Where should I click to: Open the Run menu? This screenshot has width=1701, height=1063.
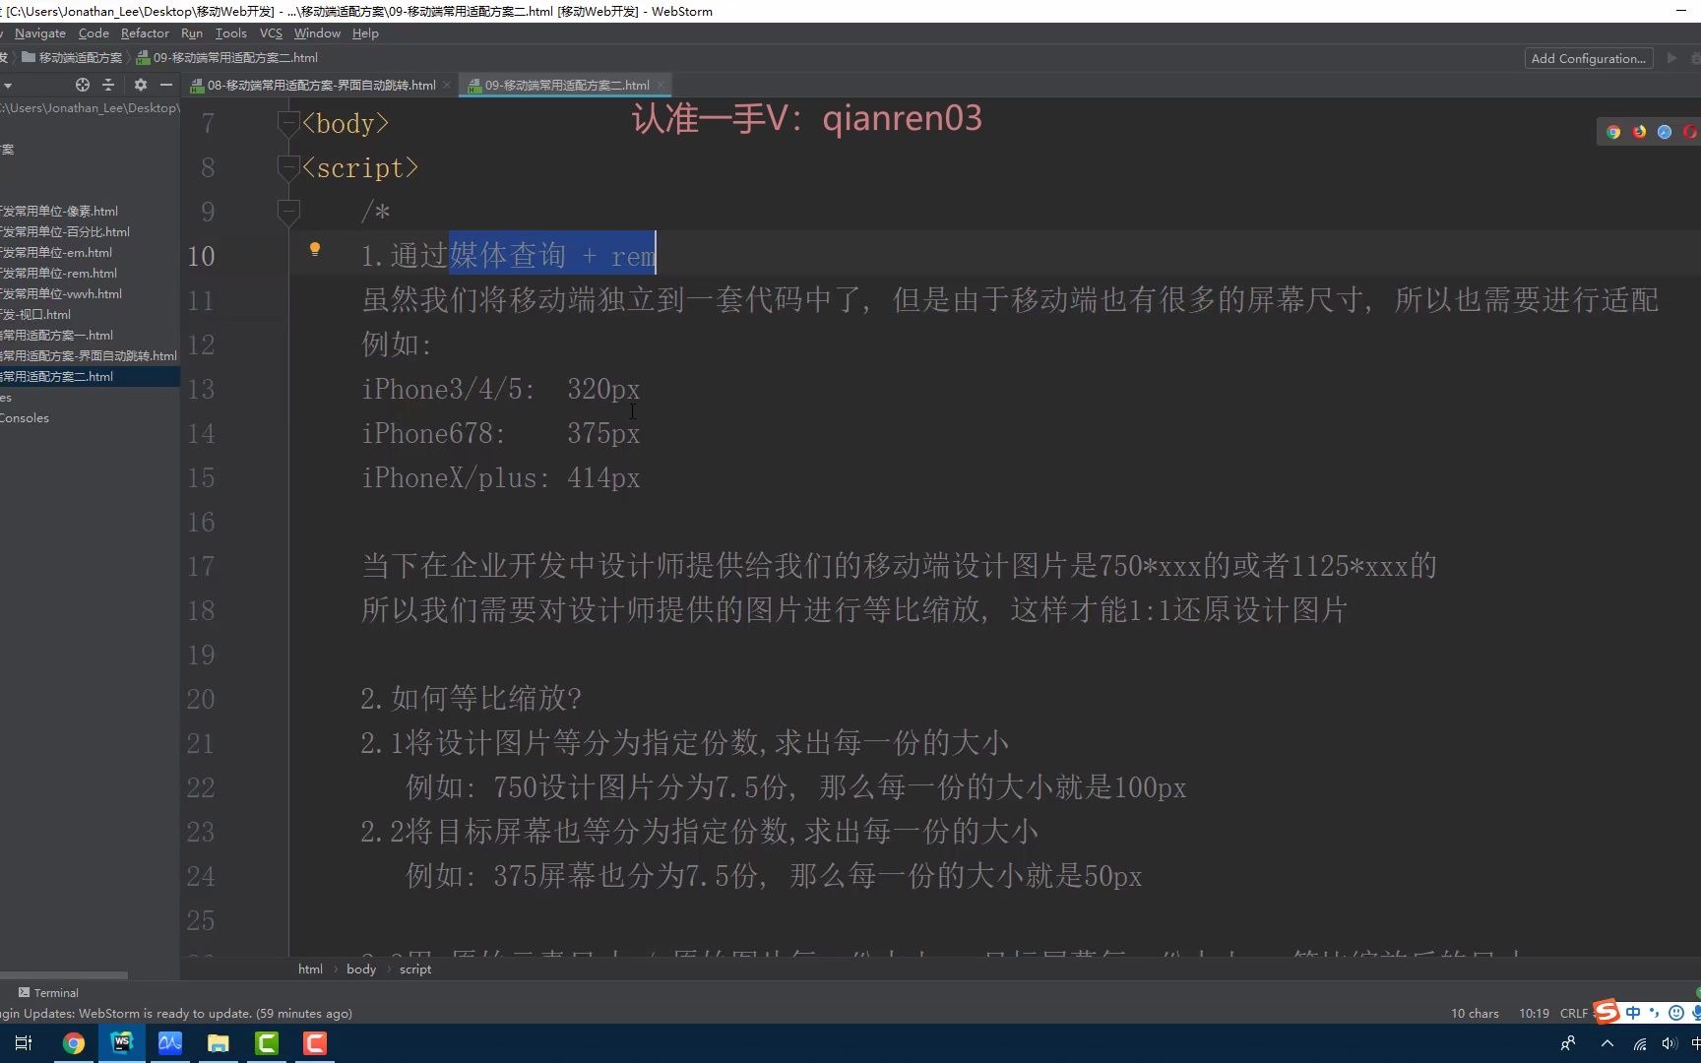(x=192, y=32)
